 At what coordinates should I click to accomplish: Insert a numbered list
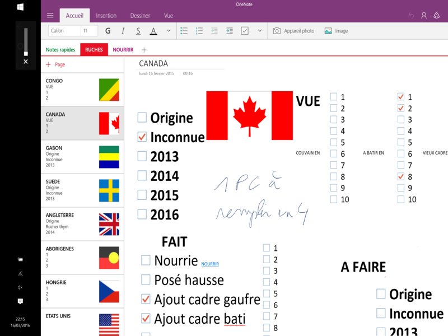coord(199,31)
